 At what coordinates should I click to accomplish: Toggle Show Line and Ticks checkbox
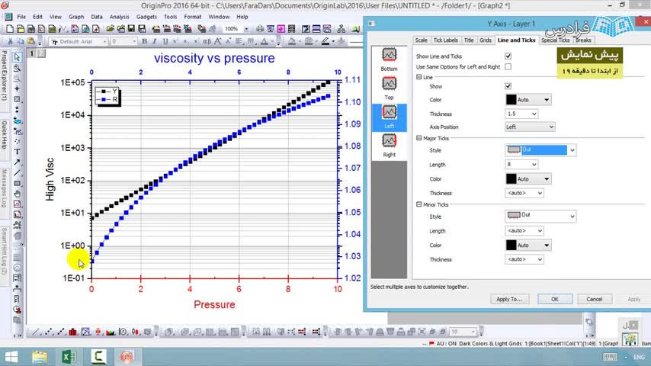click(x=508, y=56)
